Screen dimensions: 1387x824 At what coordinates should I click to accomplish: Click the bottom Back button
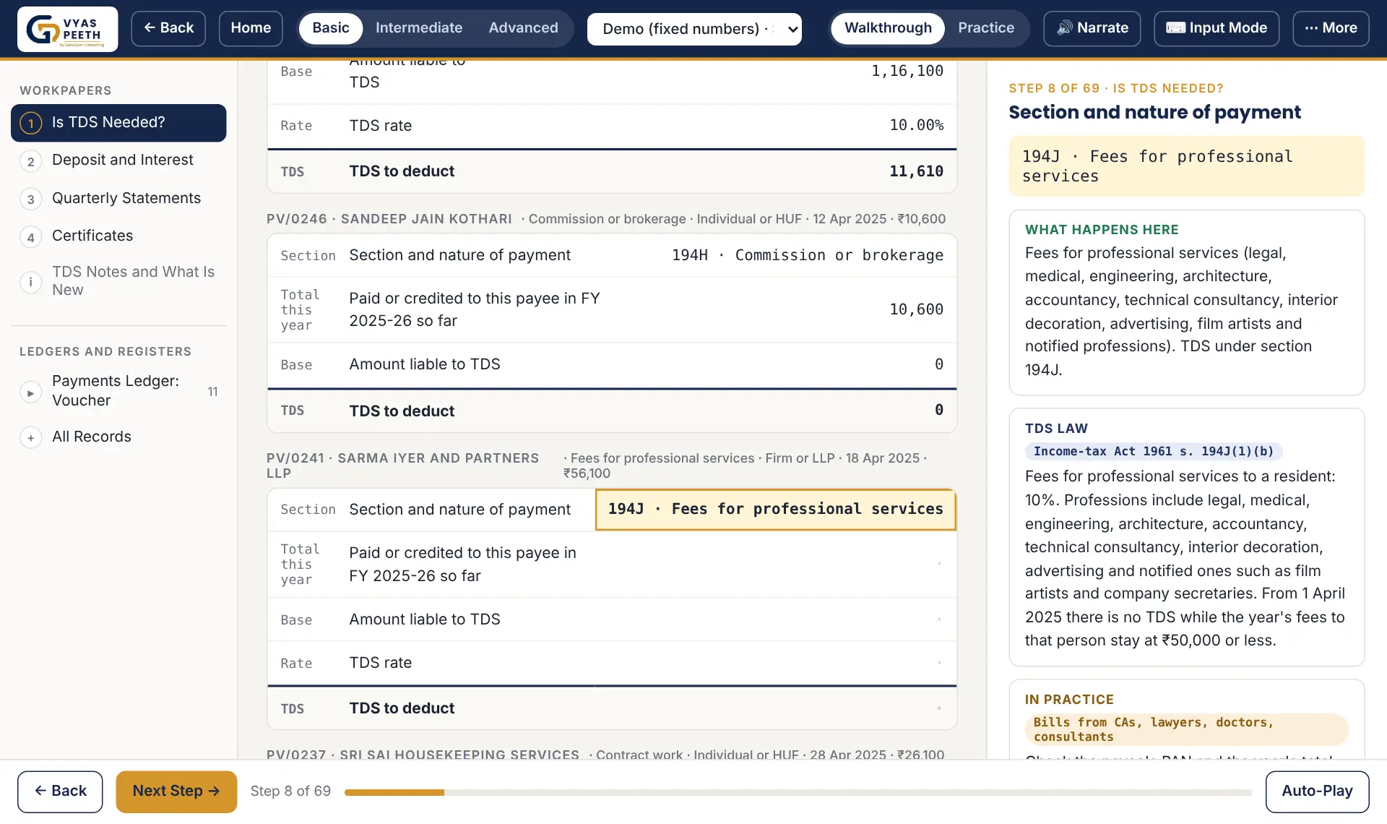pyautogui.click(x=60, y=791)
